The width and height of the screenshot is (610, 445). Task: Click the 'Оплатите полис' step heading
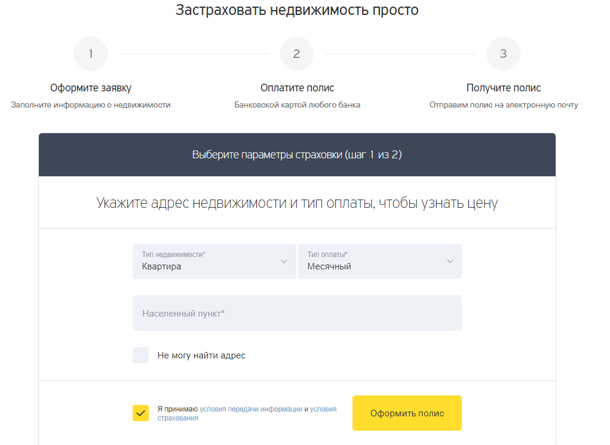297,87
